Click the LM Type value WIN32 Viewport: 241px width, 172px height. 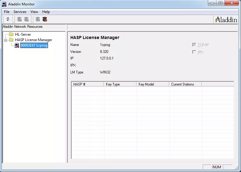click(105, 72)
